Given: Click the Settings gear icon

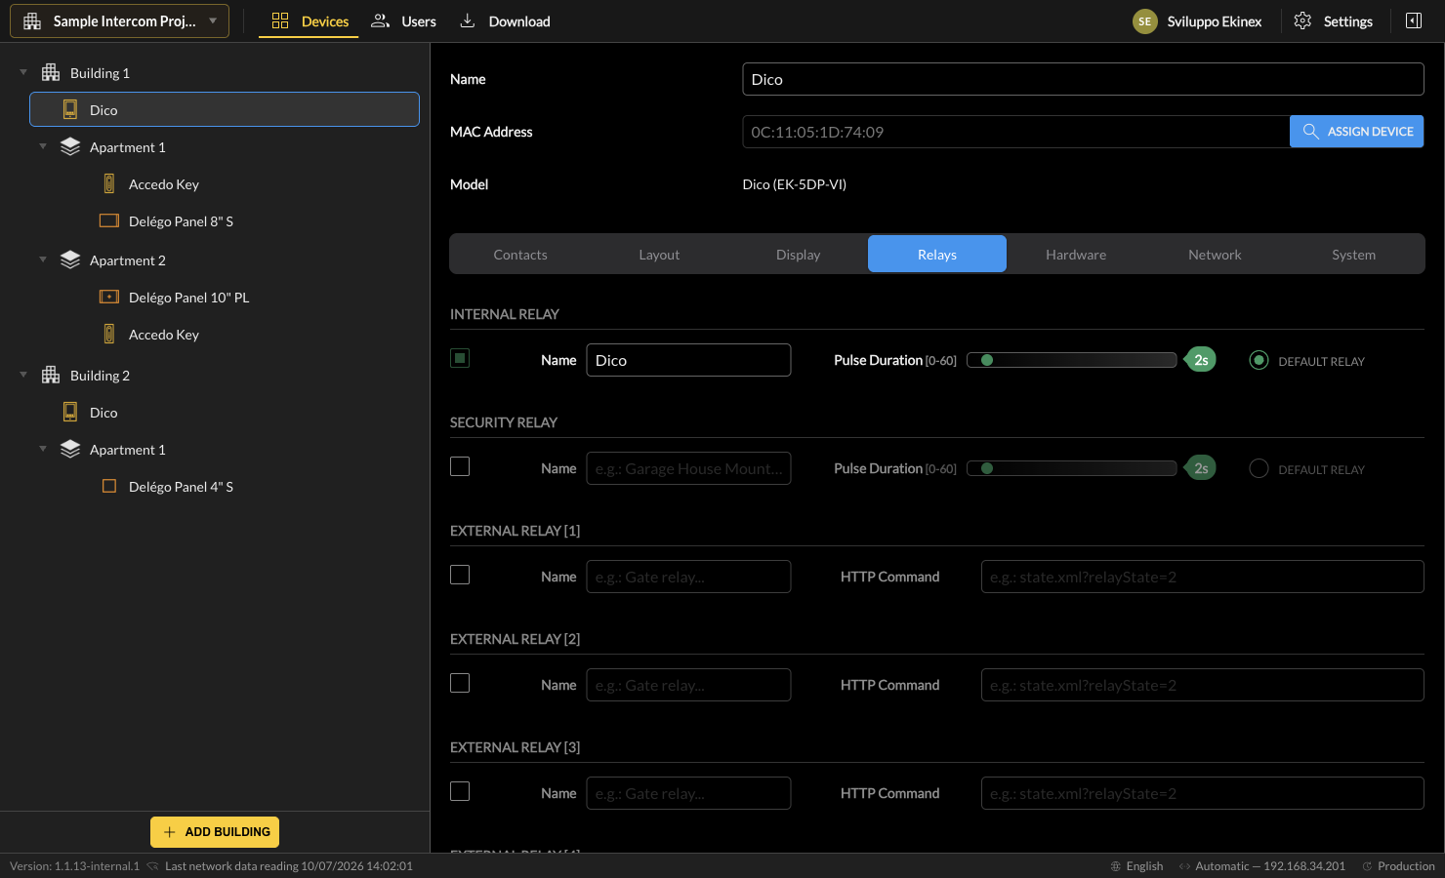Looking at the screenshot, I should click(x=1302, y=21).
